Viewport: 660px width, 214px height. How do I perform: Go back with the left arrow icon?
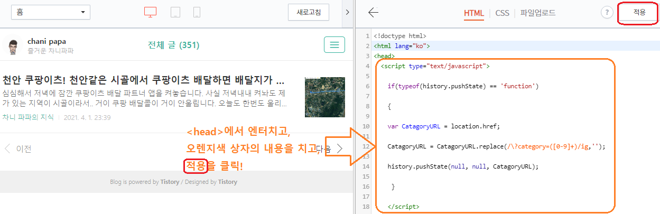pyautogui.click(x=374, y=13)
